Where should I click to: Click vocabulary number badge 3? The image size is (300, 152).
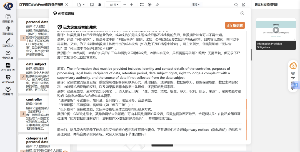(x=23, y=114)
